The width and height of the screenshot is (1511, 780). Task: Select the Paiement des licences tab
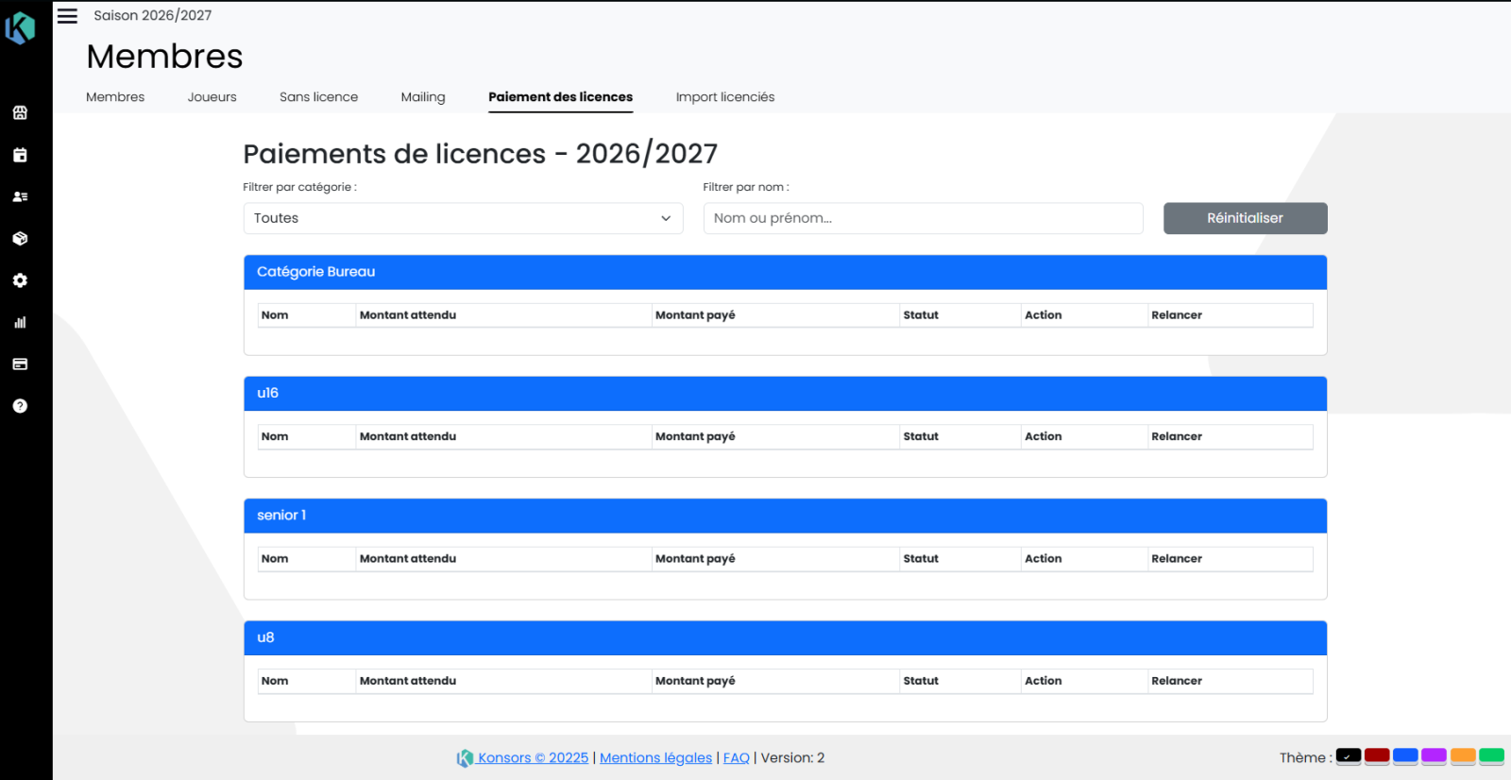tap(560, 96)
